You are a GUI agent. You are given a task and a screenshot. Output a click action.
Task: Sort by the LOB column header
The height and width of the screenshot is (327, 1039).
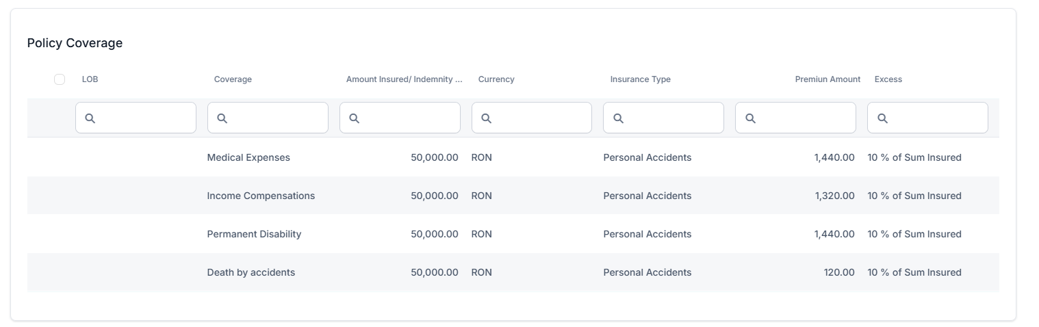90,79
